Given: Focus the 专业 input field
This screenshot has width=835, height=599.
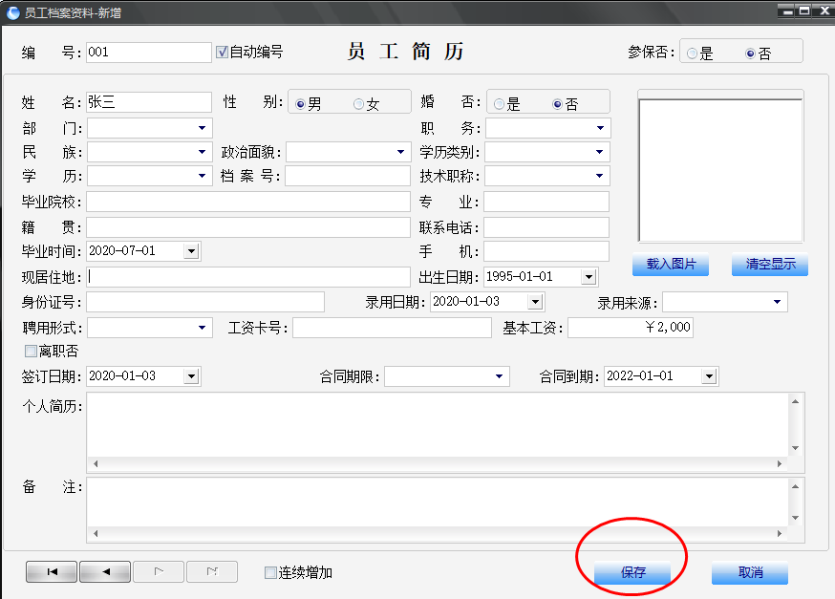Looking at the screenshot, I should 546,202.
